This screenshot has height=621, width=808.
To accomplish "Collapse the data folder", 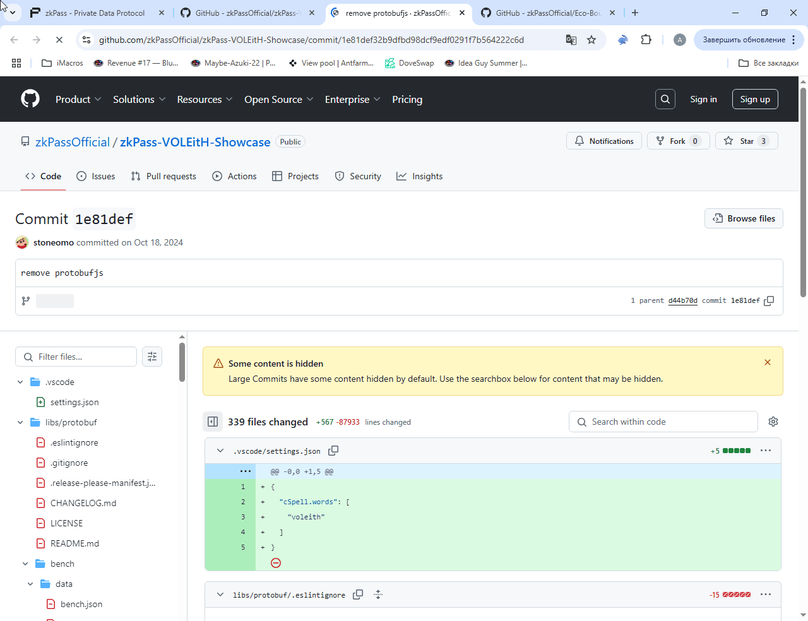I will (30, 584).
